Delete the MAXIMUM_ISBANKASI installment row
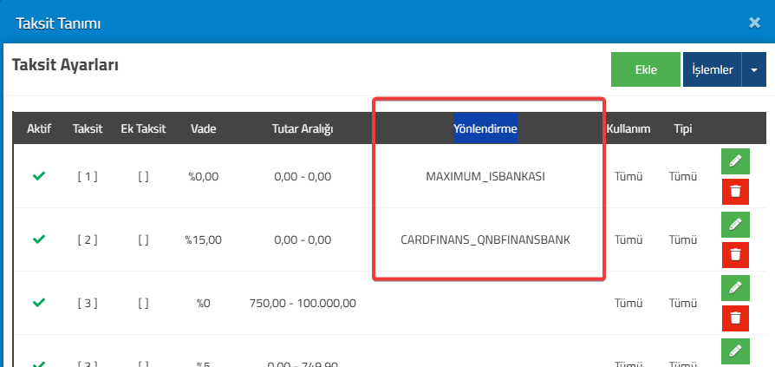 (735, 192)
